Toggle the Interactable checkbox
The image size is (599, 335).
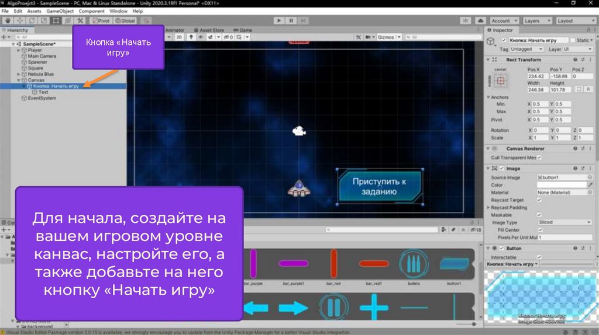tap(539, 257)
